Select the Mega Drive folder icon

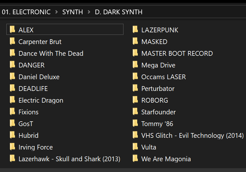coord(135,65)
